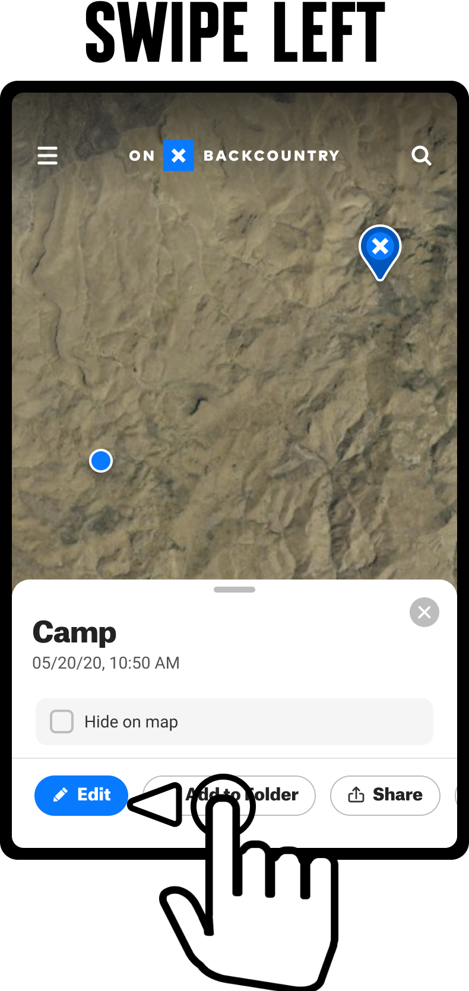Click the onX blue X logo
This screenshot has width=469, height=991.
(179, 156)
